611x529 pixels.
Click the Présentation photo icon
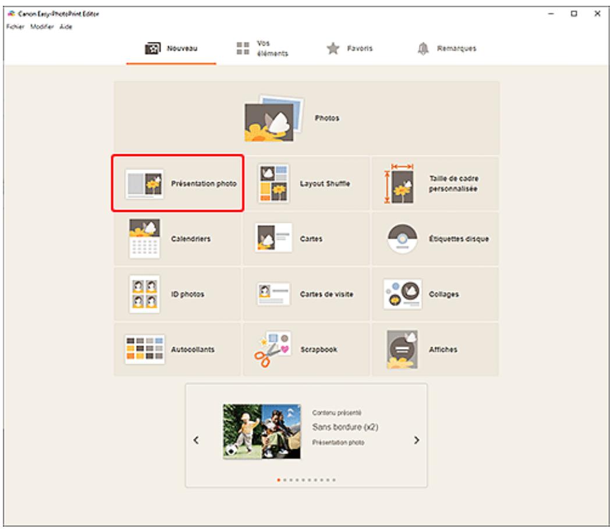(144, 184)
